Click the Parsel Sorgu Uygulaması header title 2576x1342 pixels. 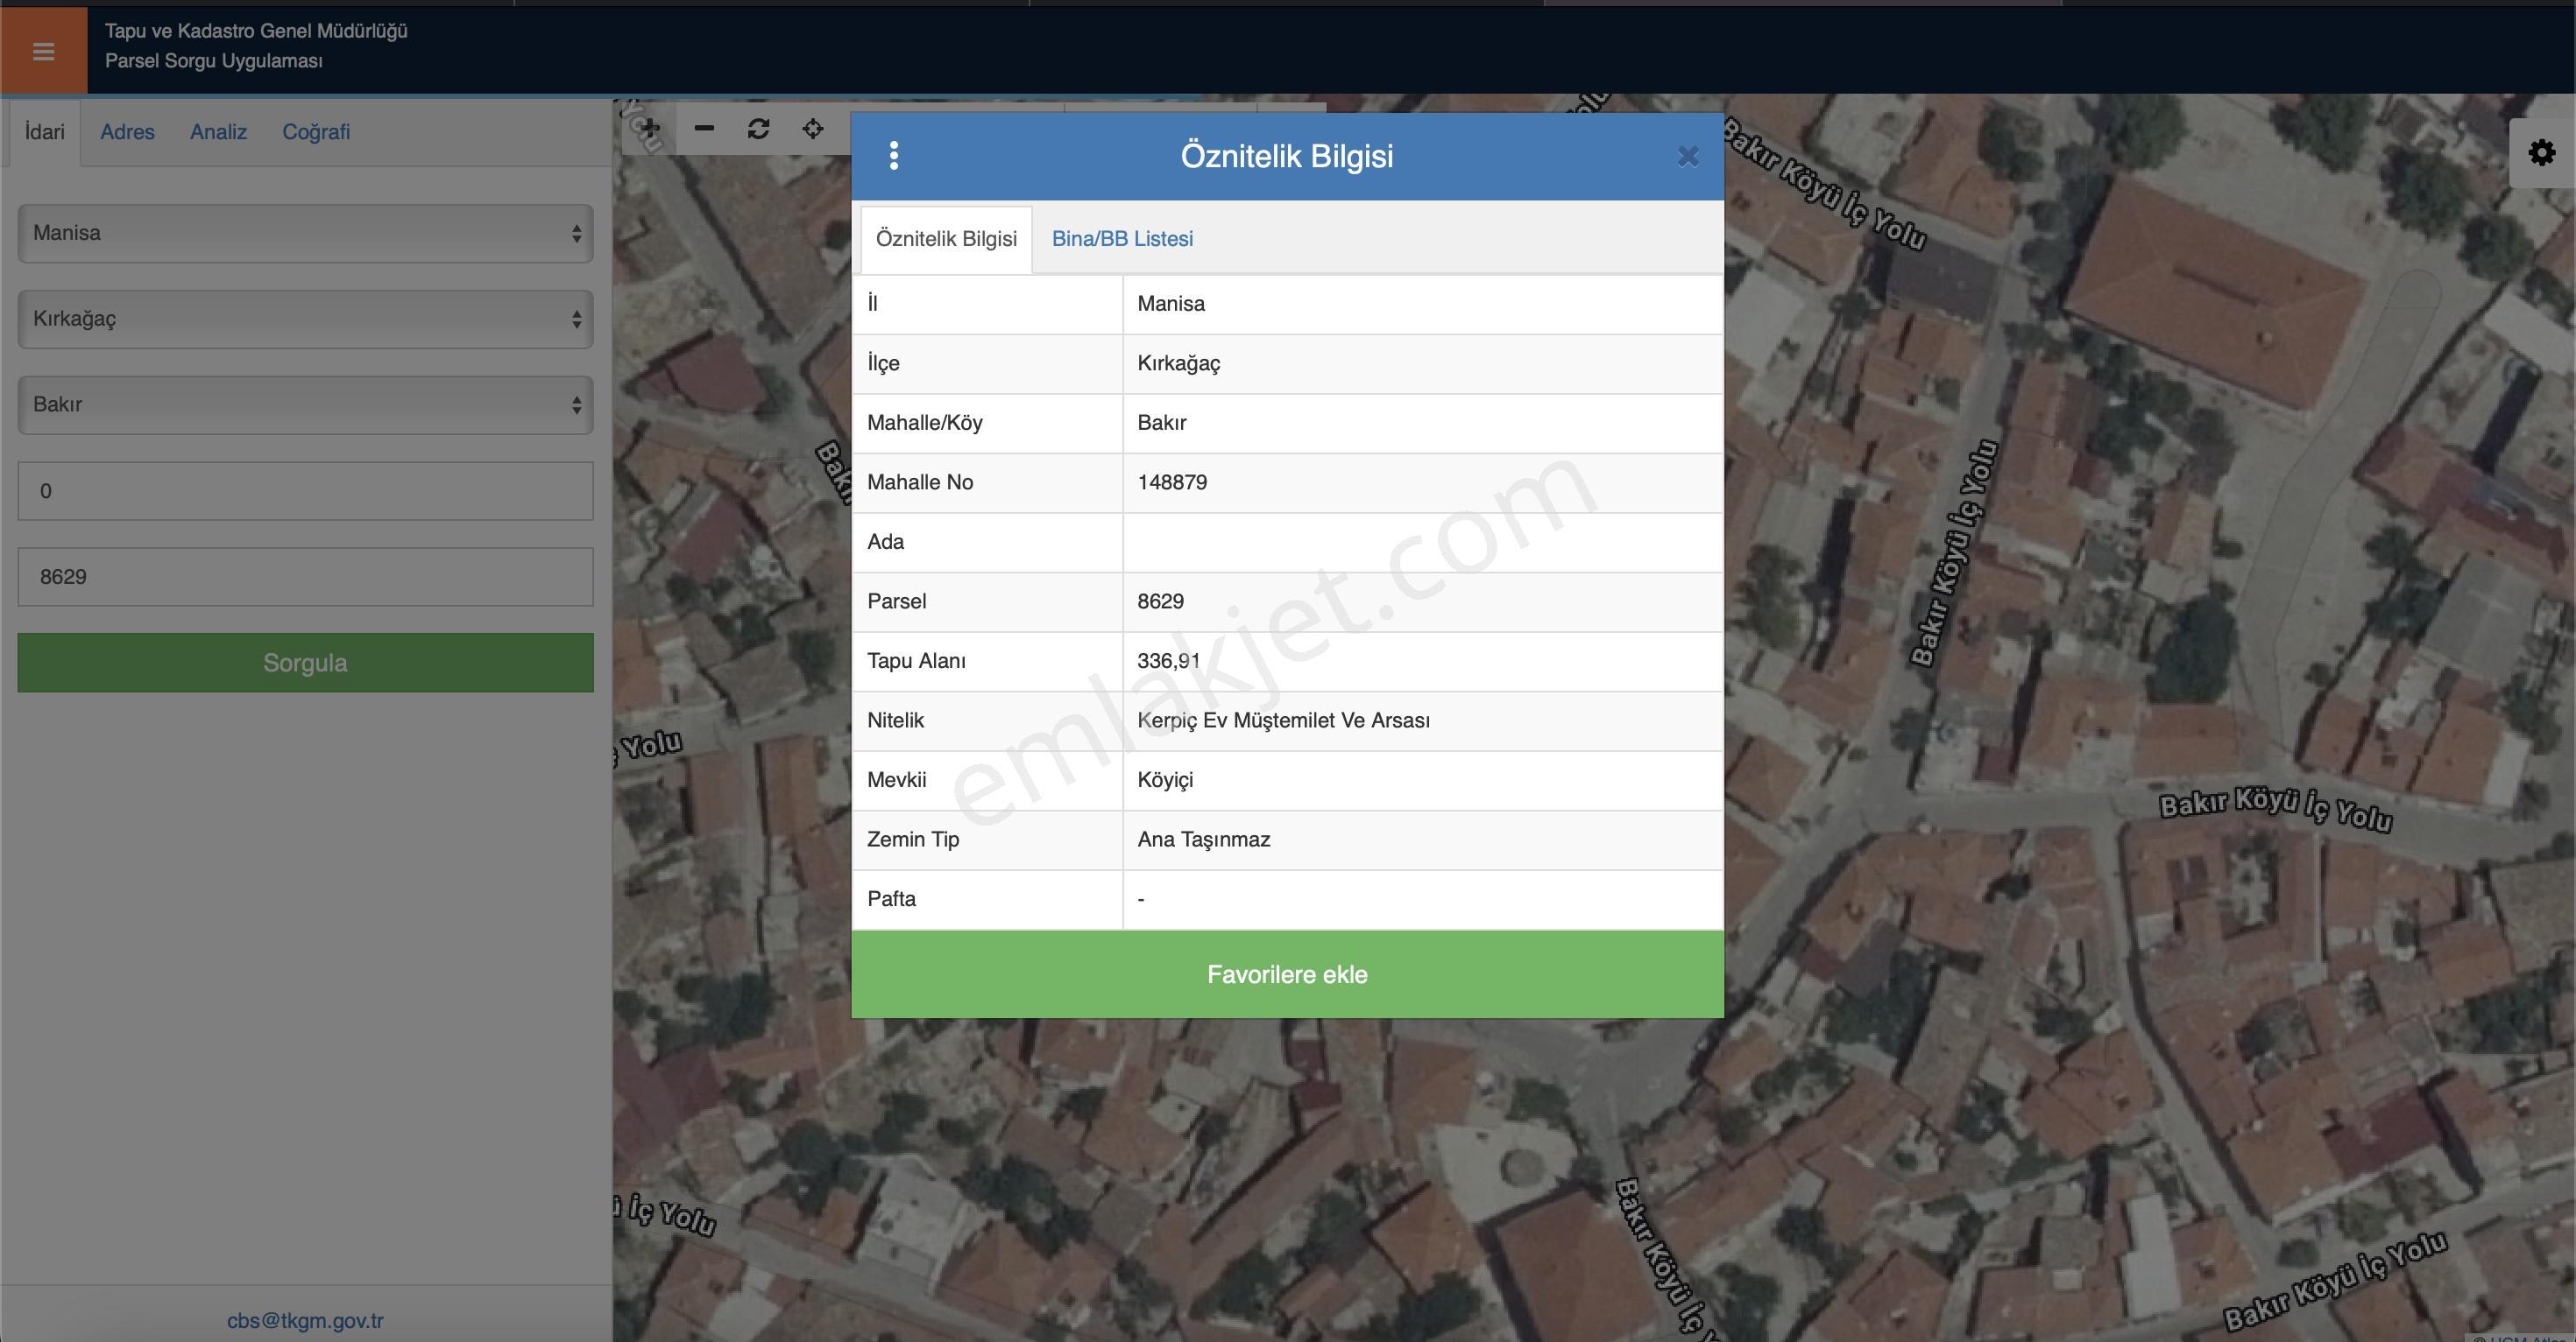pos(214,61)
